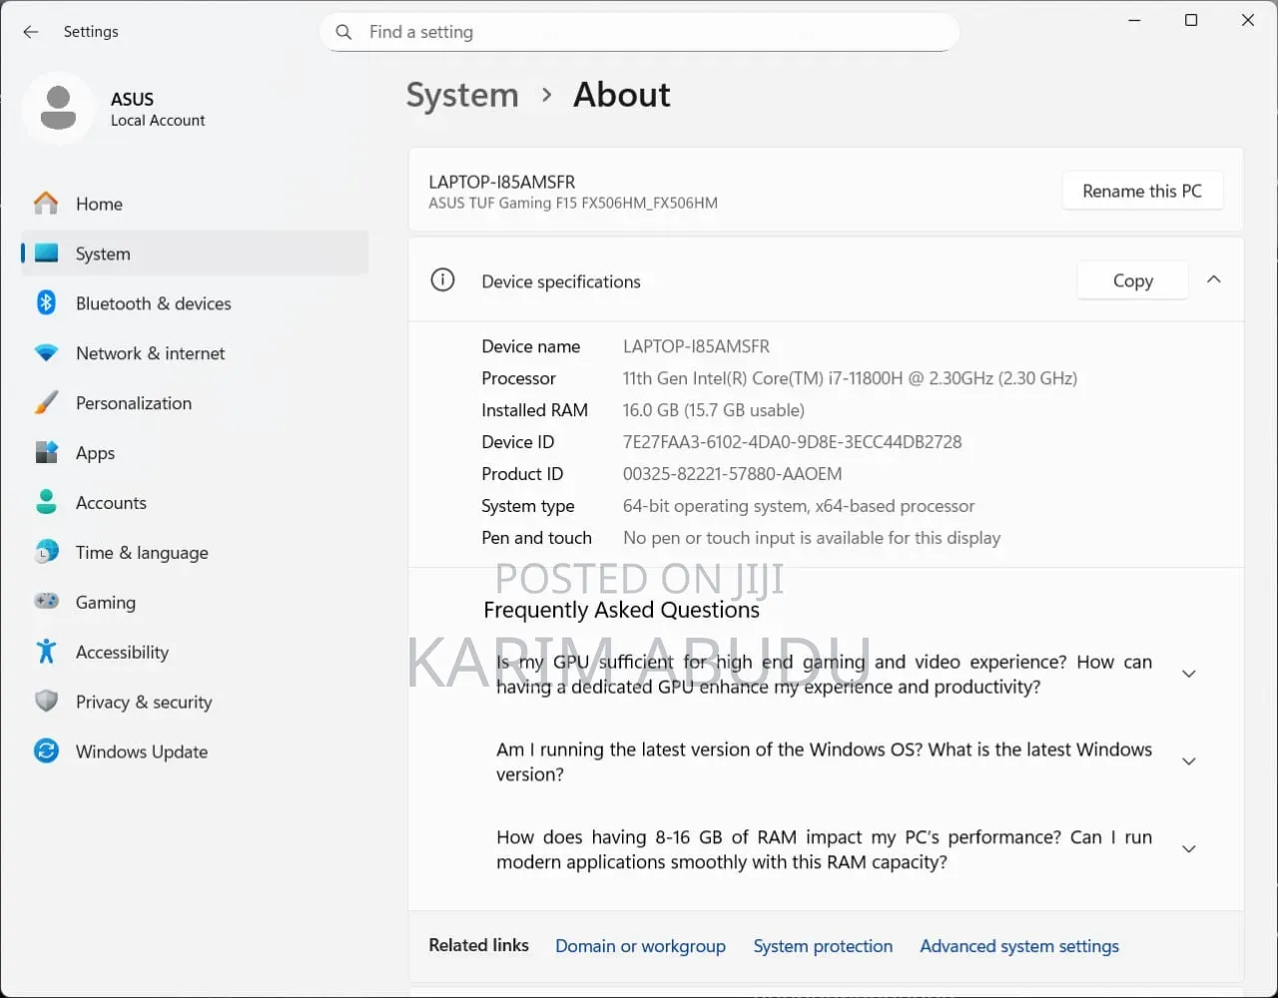
Task: Open System protection link
Action: pos(823,946)
